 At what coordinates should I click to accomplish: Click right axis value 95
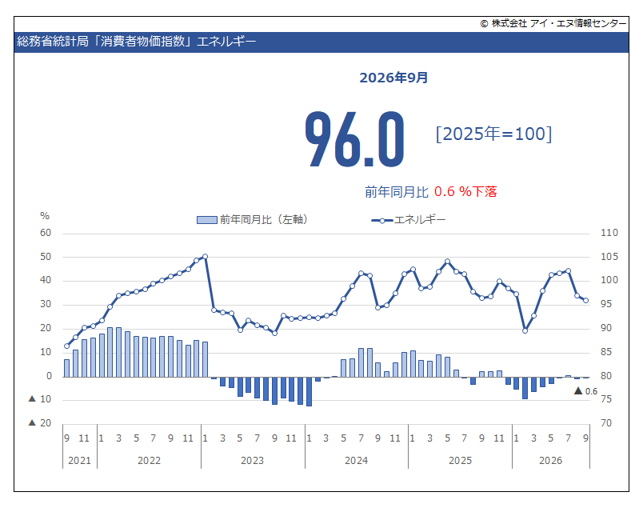[606, 304]
